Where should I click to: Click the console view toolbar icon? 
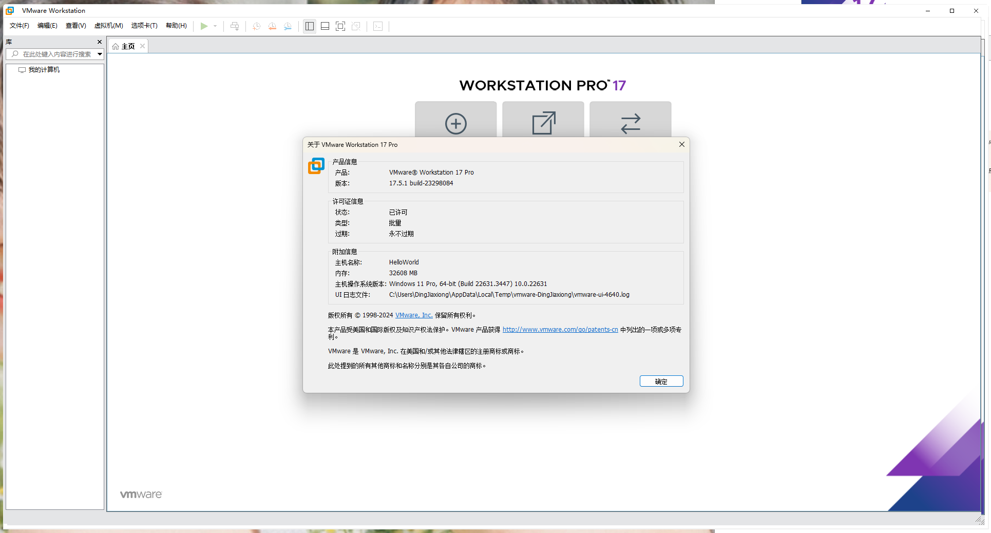[x=378, y=26]
